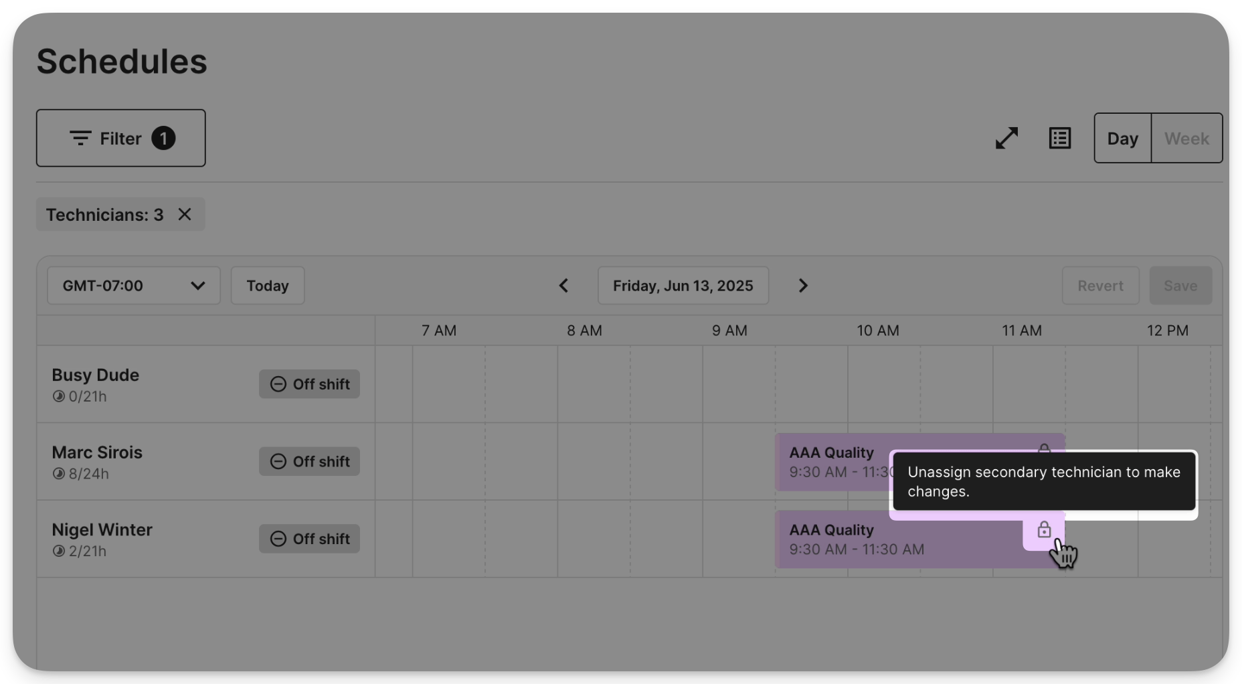Click Busy Dude's 0/21h hours indicator
1242x684 pixels.
tap(80, 396)
